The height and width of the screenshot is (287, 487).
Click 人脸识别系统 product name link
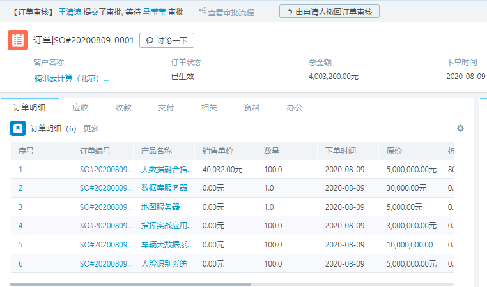coord(164,263)
